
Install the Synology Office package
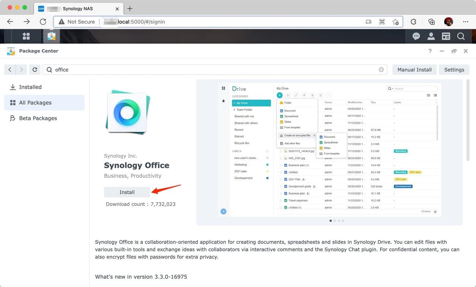point(127,192)
